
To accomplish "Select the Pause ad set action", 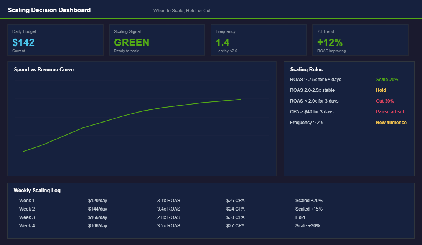I will (389, 111).
